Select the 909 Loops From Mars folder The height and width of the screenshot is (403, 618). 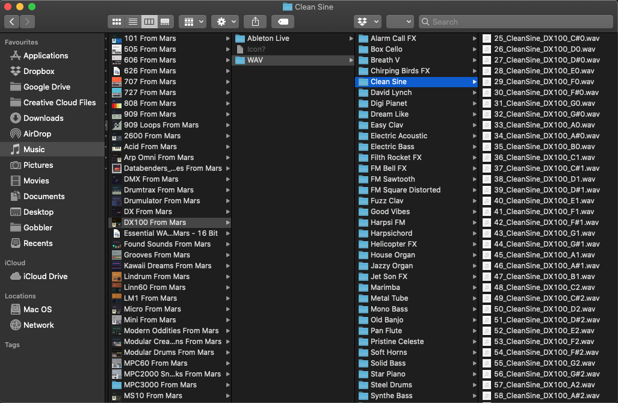(x=170, y=125)
